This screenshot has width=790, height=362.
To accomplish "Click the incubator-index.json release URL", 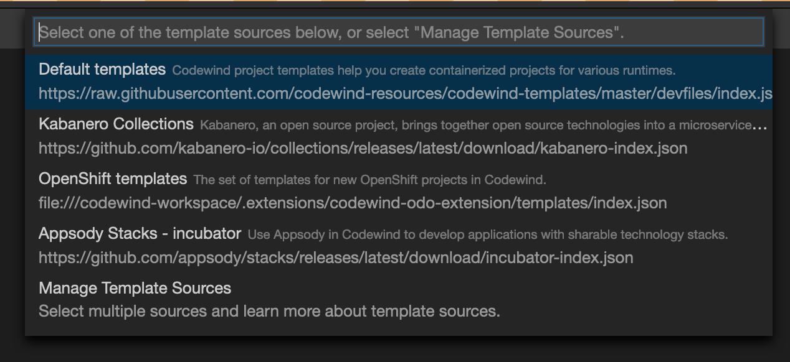I will (x=336, y=258).
